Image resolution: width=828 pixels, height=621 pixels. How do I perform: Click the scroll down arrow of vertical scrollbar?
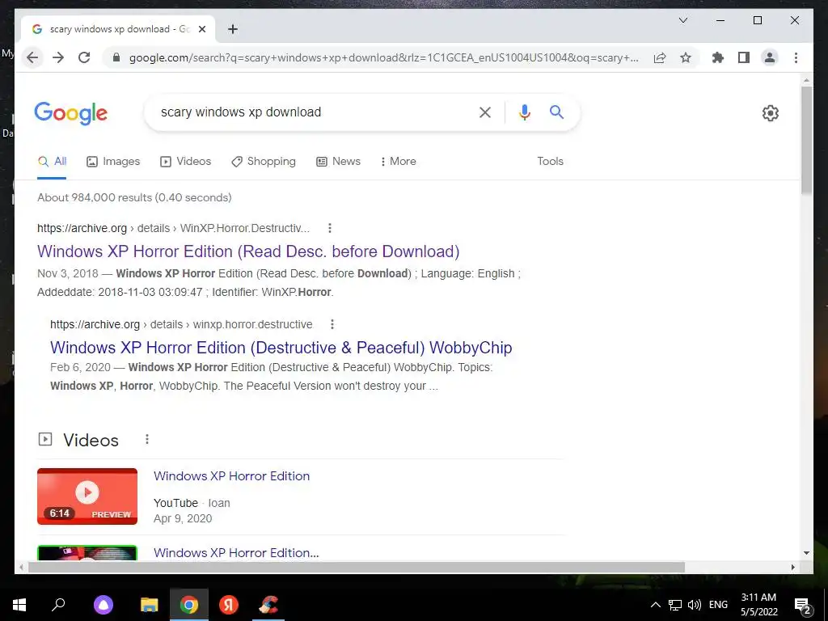(x=806, y=553)
